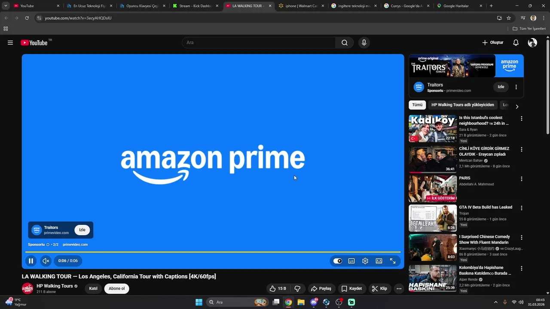Viewport: 550px width, 309px height.
Task: Show the next filter chips with the arrow
Action: (x=517, y=106)
